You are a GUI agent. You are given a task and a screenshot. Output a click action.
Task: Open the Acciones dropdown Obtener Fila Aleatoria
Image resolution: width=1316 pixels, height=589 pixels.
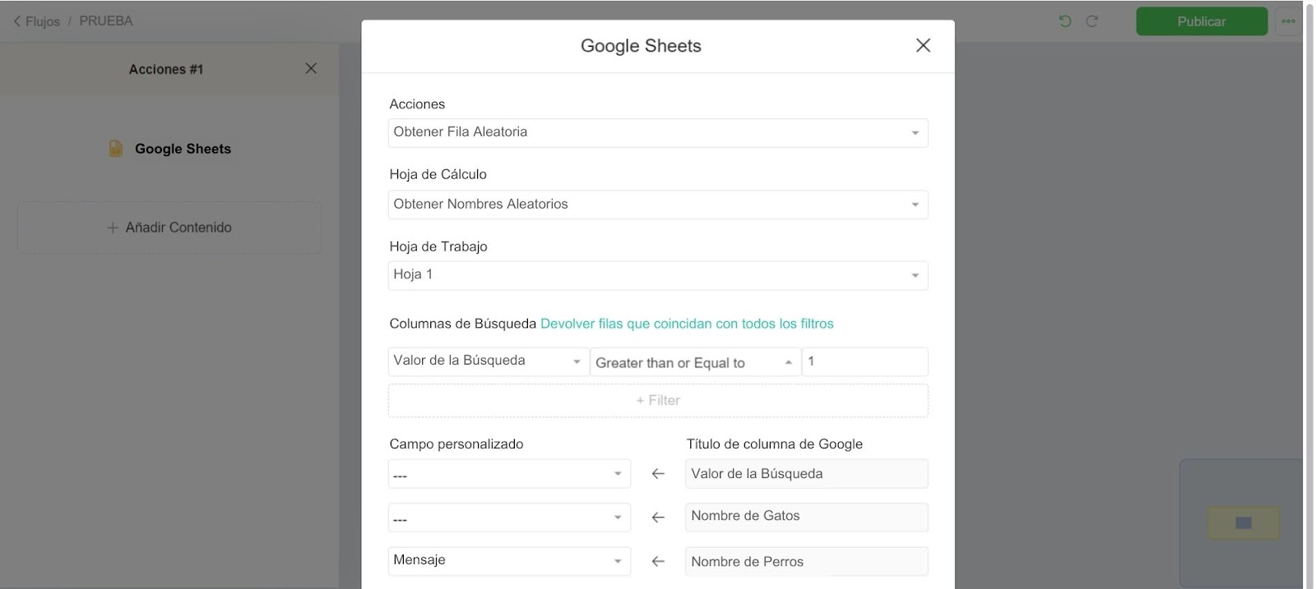pyautogui.click(x=658, y=133)
